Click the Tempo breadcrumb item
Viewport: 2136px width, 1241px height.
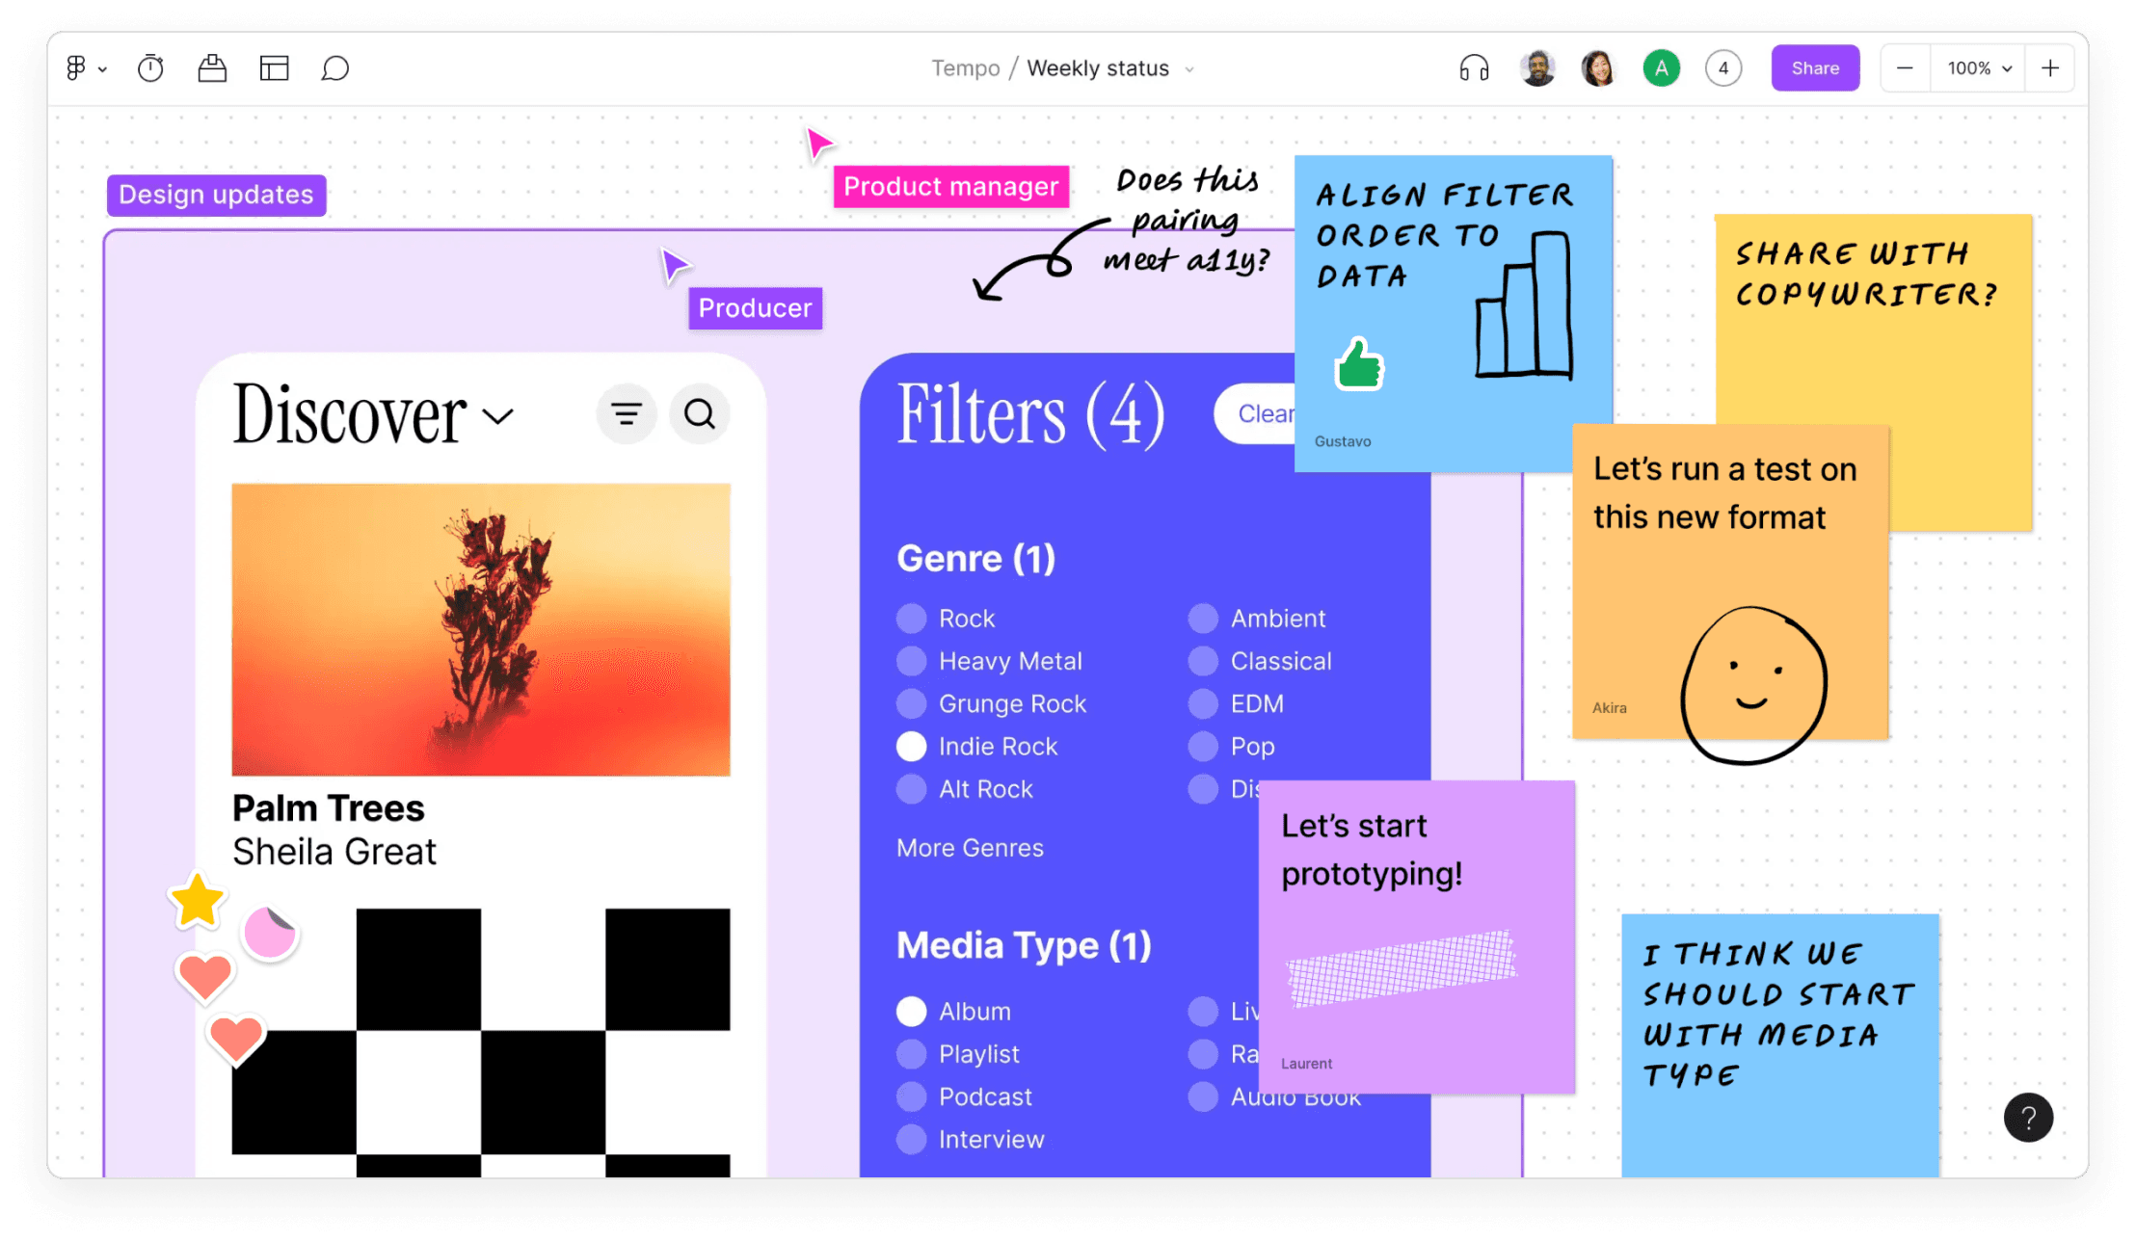(x=965, y=68)
